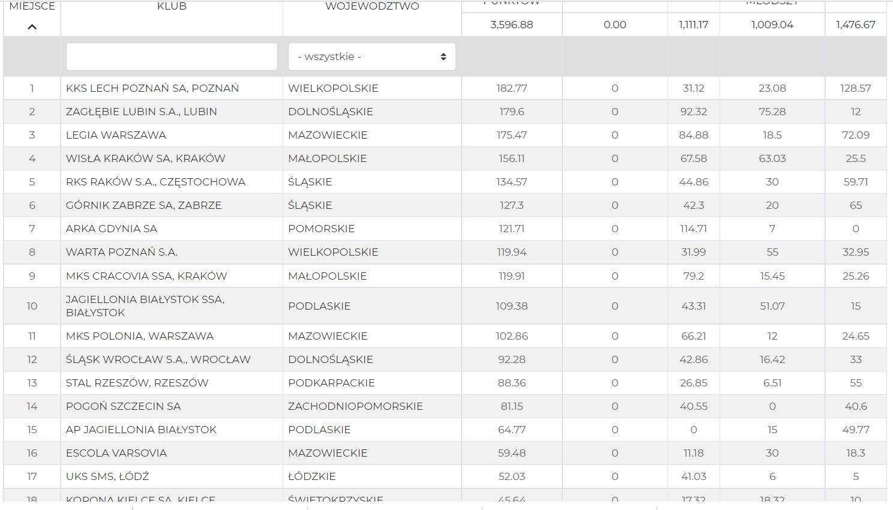Click WARTA POZNAŃ S.A. club name

pos(122,252)
